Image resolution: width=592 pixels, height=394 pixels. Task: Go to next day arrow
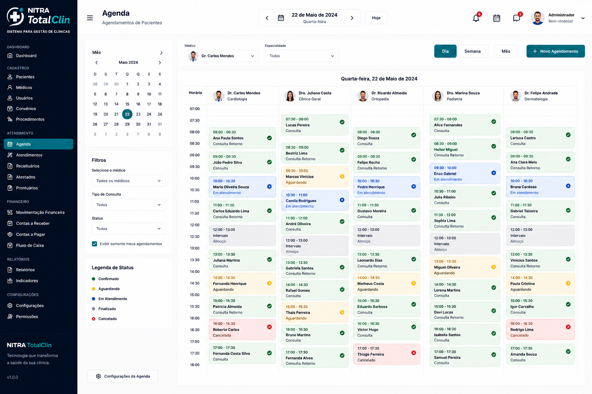point(352,18)
